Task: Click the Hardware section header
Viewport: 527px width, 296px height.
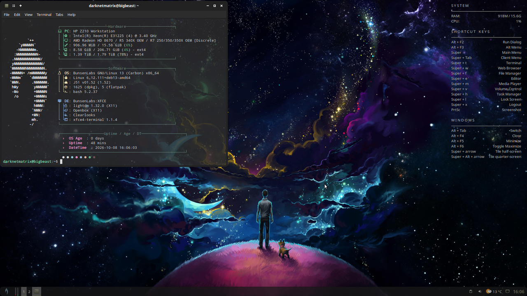Action: (117, 27)
